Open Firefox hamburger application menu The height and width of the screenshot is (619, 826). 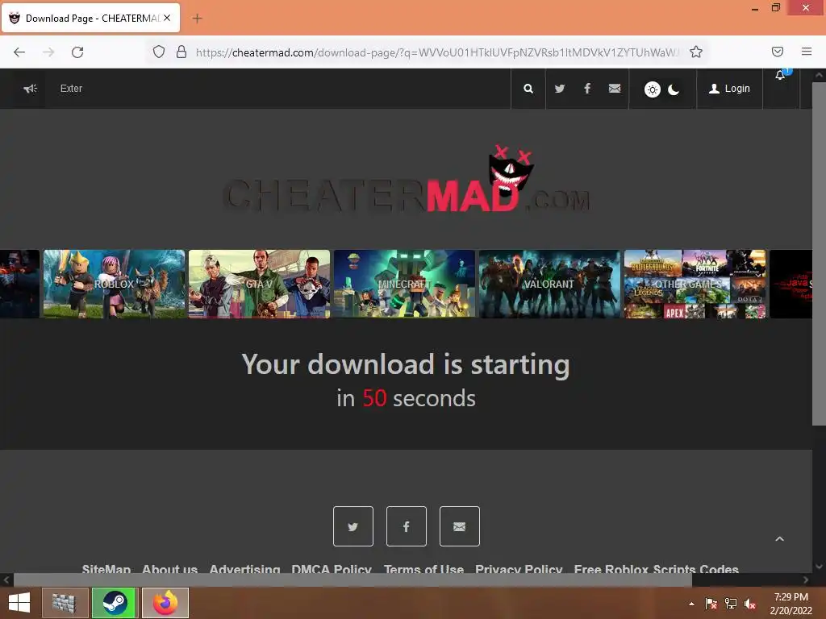pyautogui.click(x=806, y=52)
